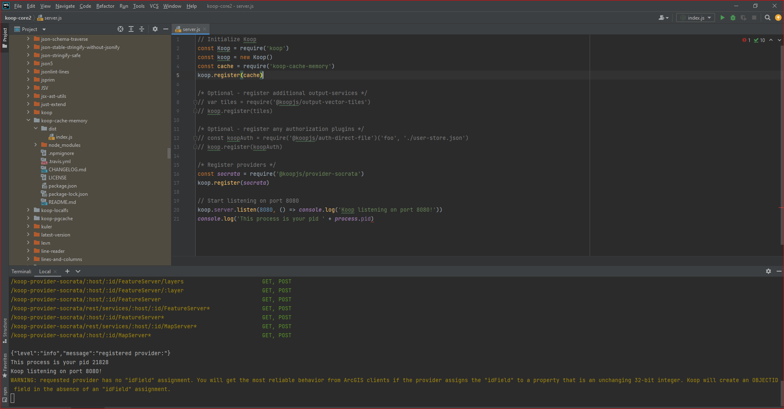The image size is (784, 409).
Task: Open the npm tool window
Action: 4,394
